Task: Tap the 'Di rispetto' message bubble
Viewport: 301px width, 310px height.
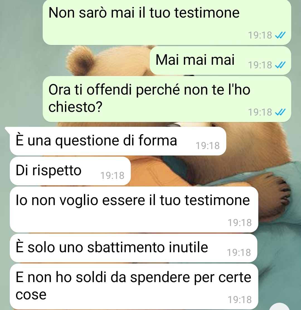Action: pyautogui.click(x=70, y=171)
